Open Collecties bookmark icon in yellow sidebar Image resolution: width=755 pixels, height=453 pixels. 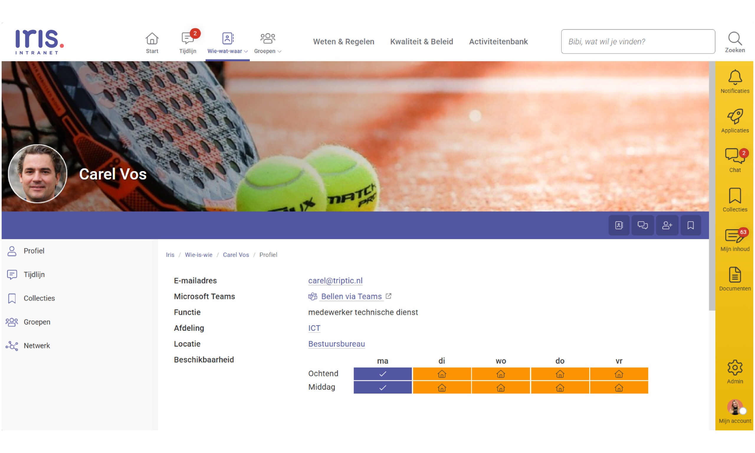point(735,195)
